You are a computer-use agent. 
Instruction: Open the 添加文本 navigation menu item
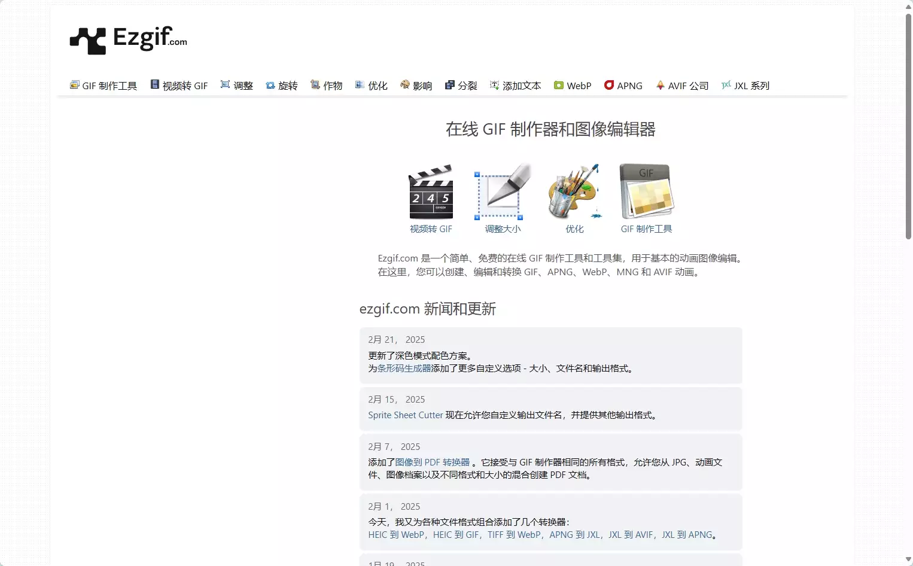(x=515, y=86)
